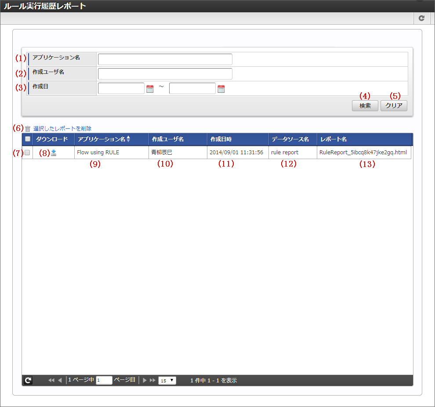The width and height of the screenshot is (435, 407).
Task: Click the レポート名 column header
Action: click(x=365, y=139)
